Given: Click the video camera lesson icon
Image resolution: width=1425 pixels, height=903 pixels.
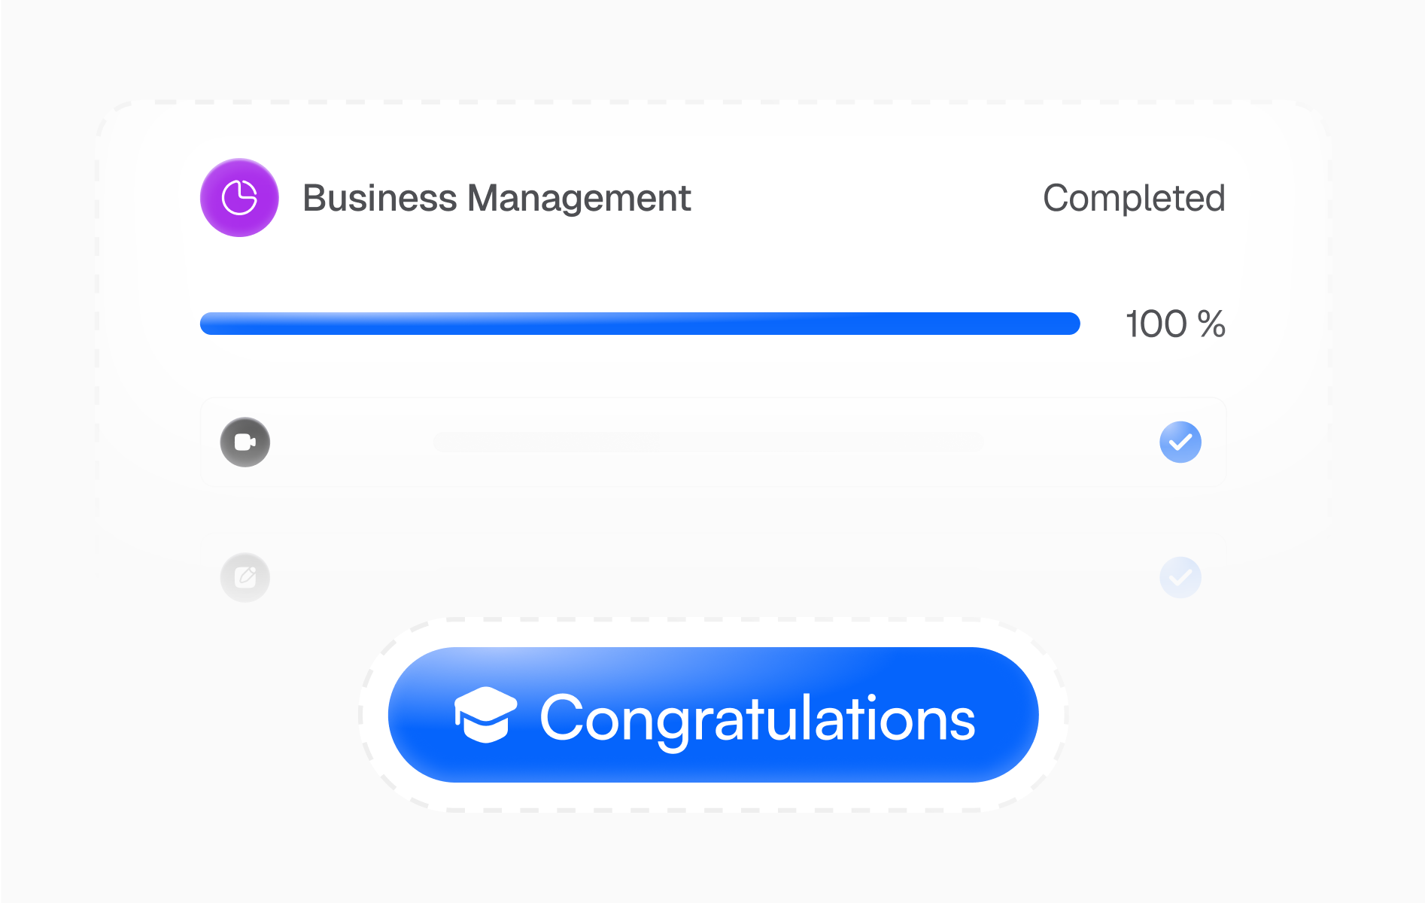Looking at the screenshot, I should point(245,442).
